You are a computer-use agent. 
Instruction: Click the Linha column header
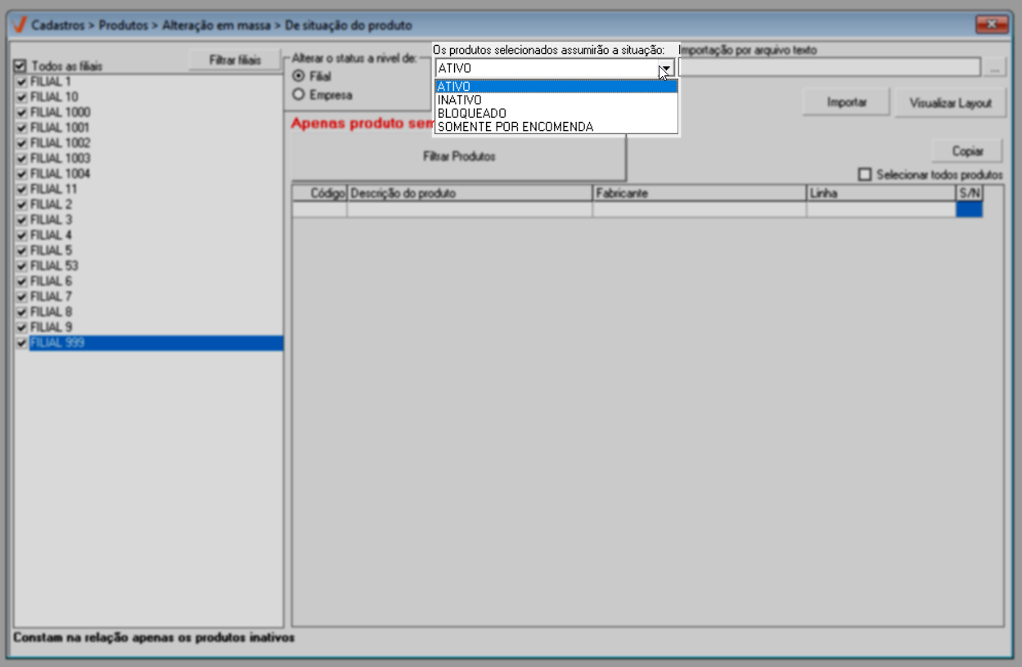[x=881, y=193]
